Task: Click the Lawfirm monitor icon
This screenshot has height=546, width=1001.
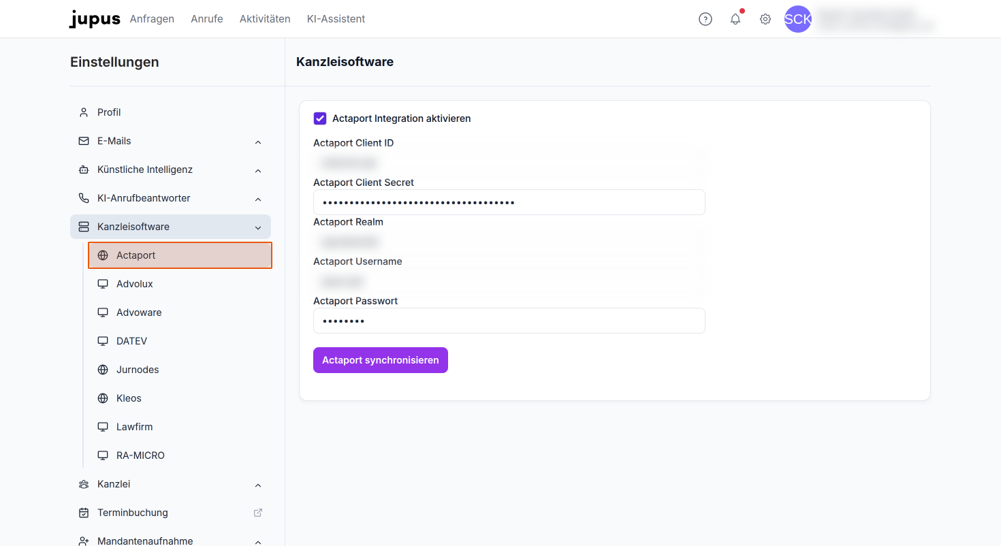Action: tap(103, 427)
